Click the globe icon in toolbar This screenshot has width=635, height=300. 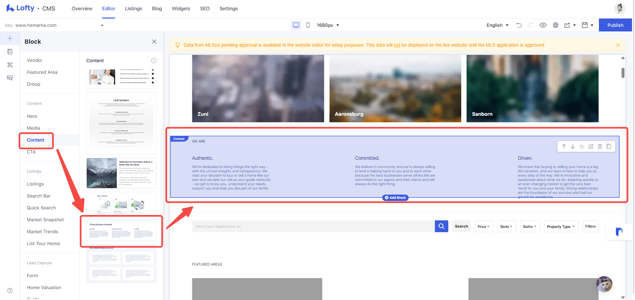pos(556,25)
